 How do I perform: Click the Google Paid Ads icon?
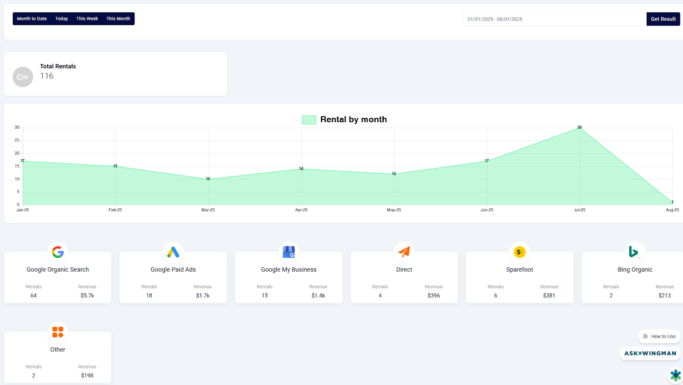(x=173, y=252)
